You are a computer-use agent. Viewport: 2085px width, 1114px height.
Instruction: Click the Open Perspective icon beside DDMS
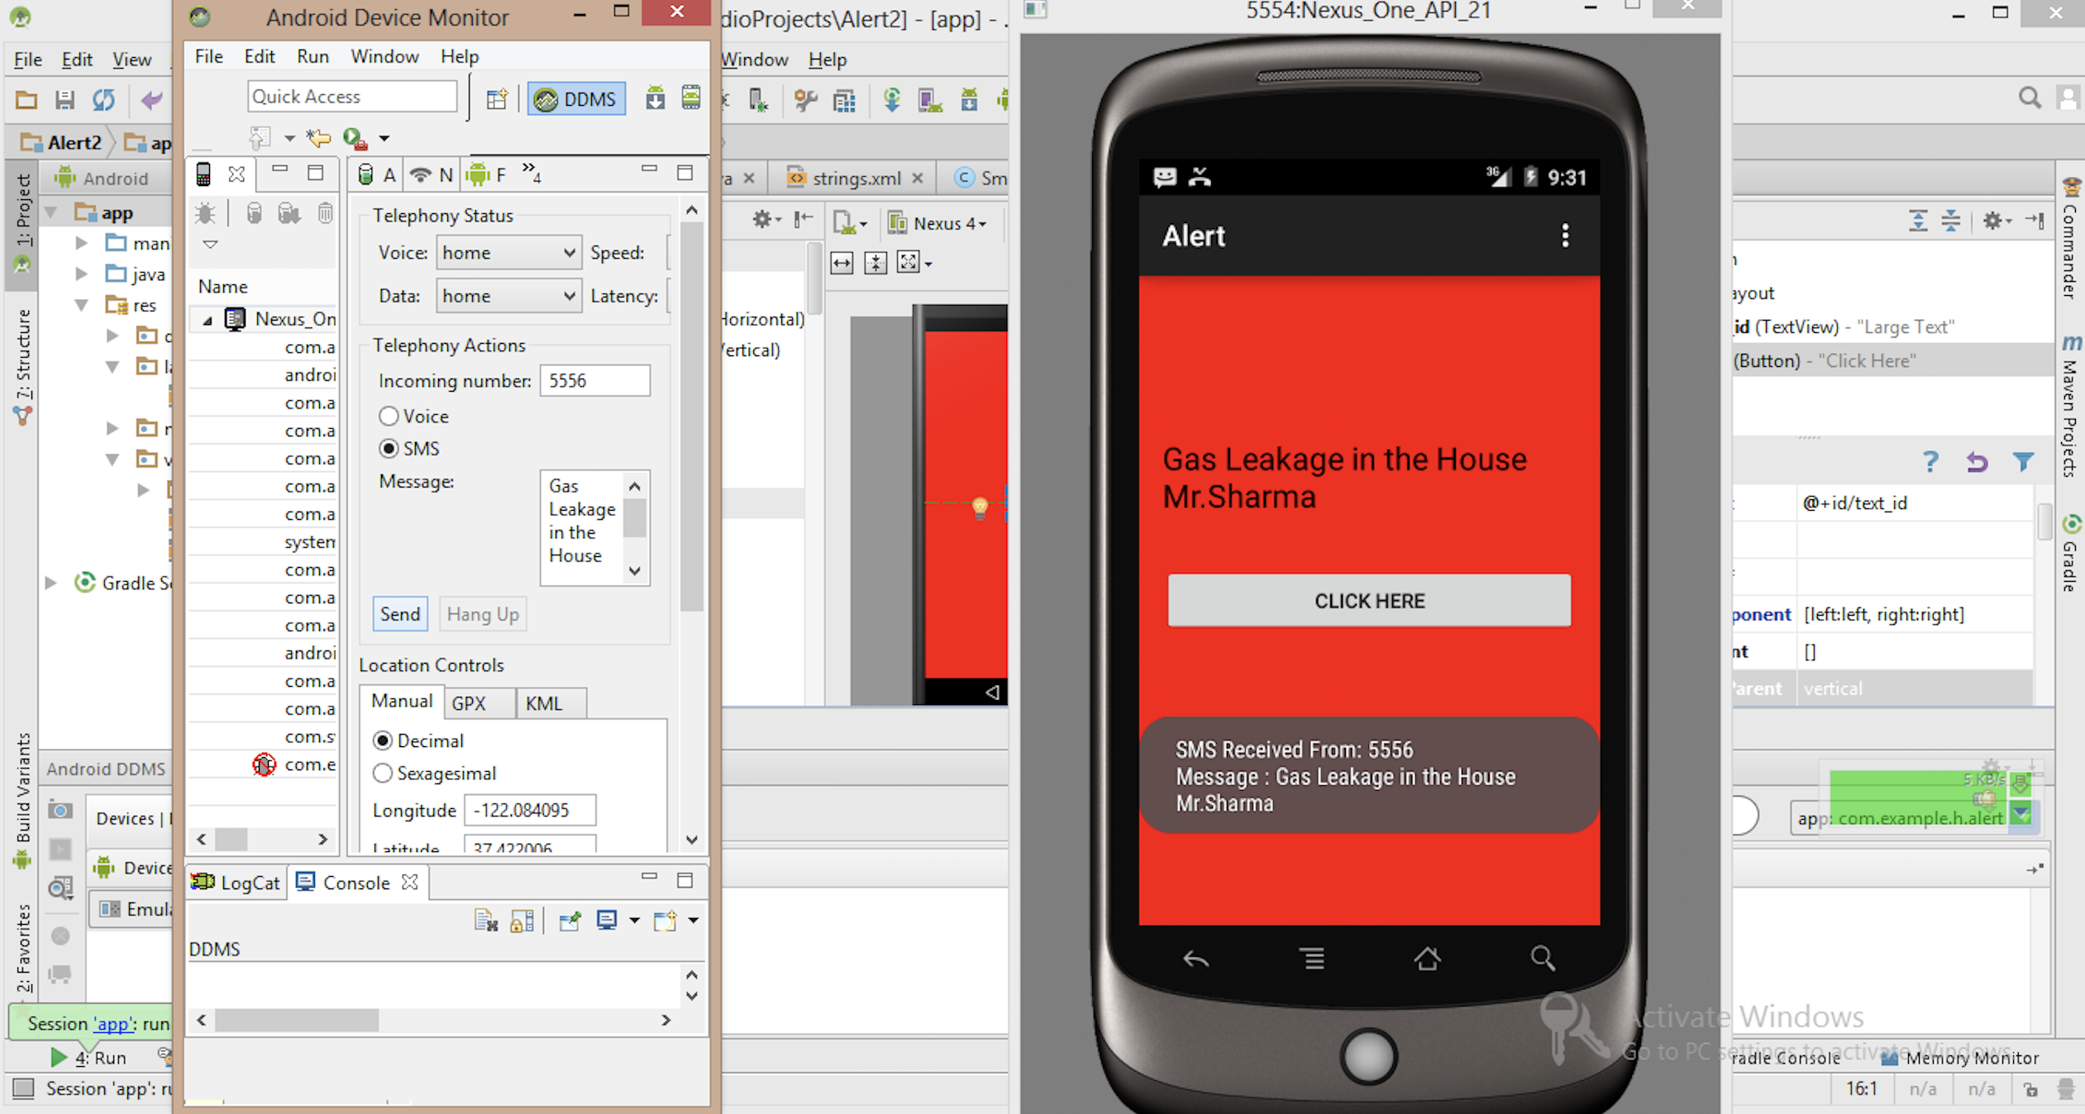click(x=496, y=99)
